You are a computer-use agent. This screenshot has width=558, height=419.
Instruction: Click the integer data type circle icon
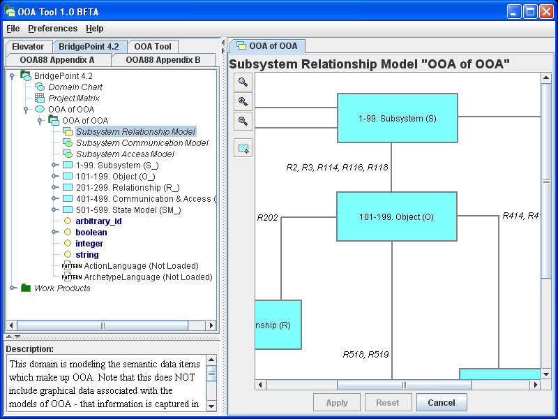tap(68, 243)
